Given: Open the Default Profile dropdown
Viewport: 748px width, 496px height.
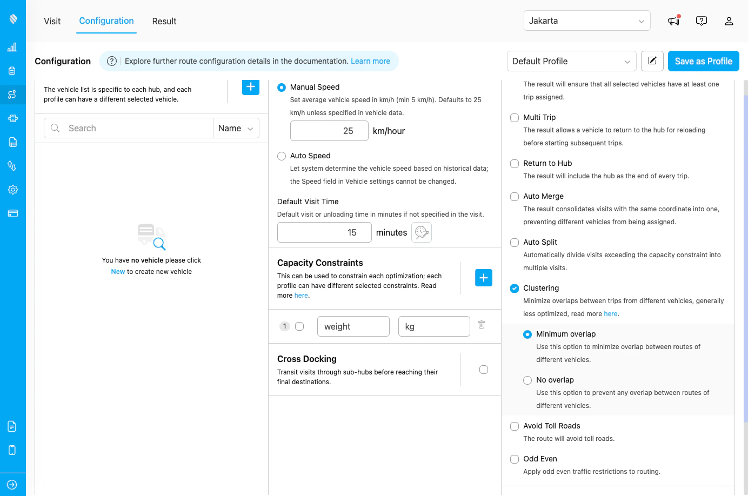Looking at the screenshot, I should click(x=571, y=61).
